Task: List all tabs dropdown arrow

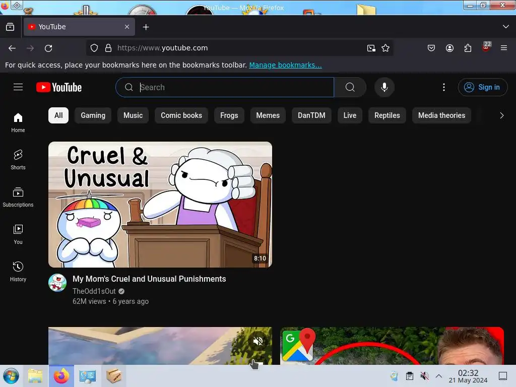Action: (x=506, y=27)
